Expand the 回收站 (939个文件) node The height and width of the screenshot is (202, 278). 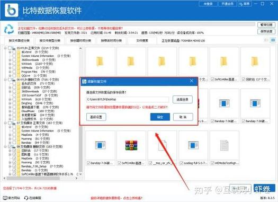(10, 87)
